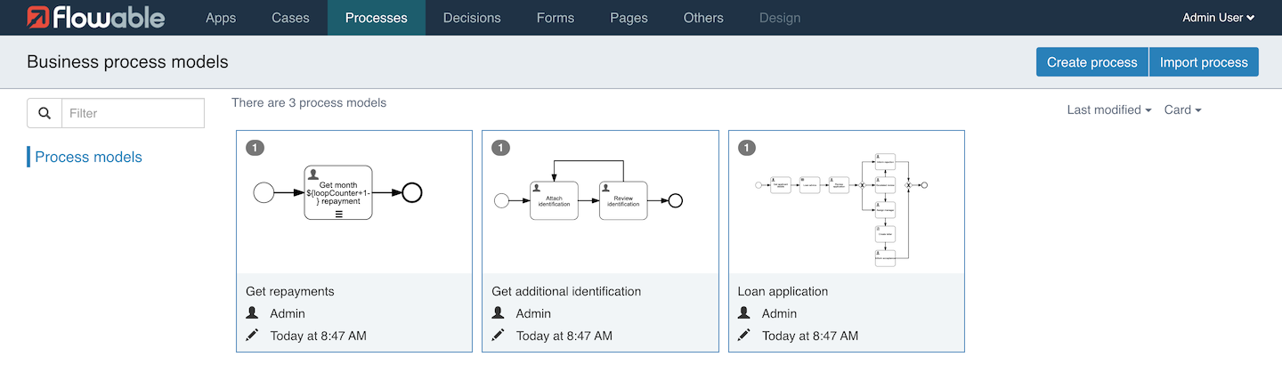This screenshot has height=365, width=1282.
Task: Focus the Filter text field
Action: pyautogui.click(x=132, y=113)
